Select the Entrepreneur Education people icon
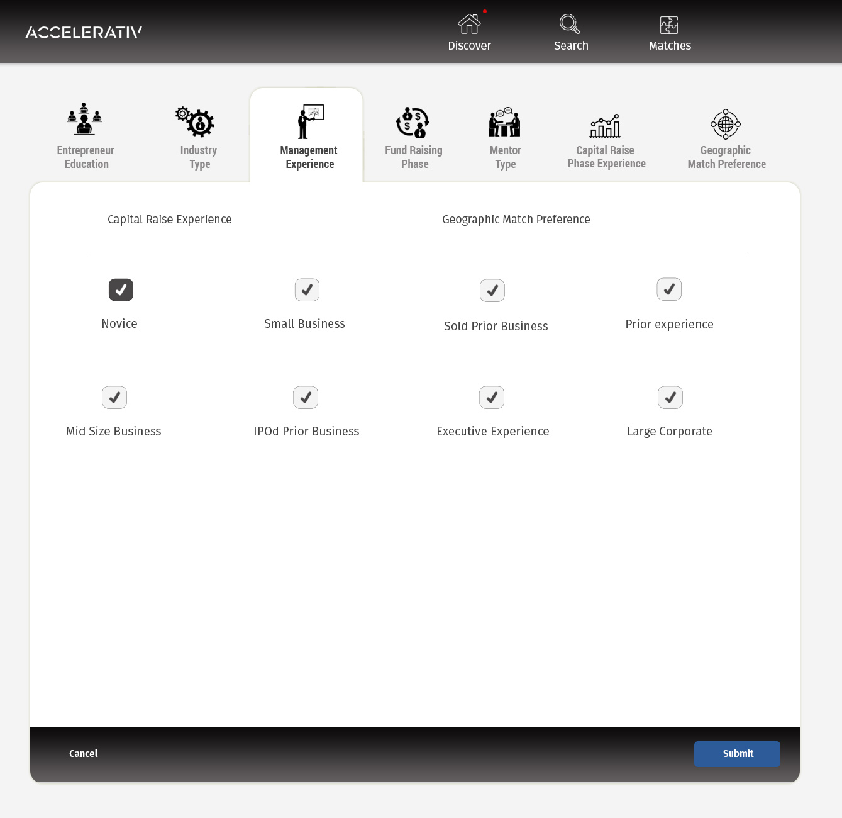This screenshot has width=842, height=818. 85,120
